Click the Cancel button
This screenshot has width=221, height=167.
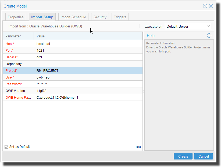(203, 156)
